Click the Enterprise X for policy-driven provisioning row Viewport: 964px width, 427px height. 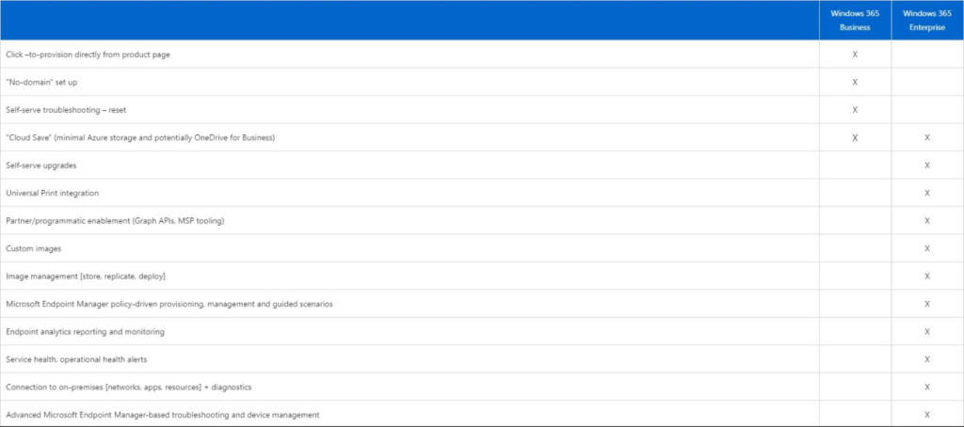coord(927,304)
